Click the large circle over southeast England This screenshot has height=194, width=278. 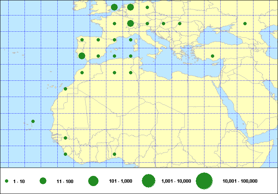click(114, 7)
